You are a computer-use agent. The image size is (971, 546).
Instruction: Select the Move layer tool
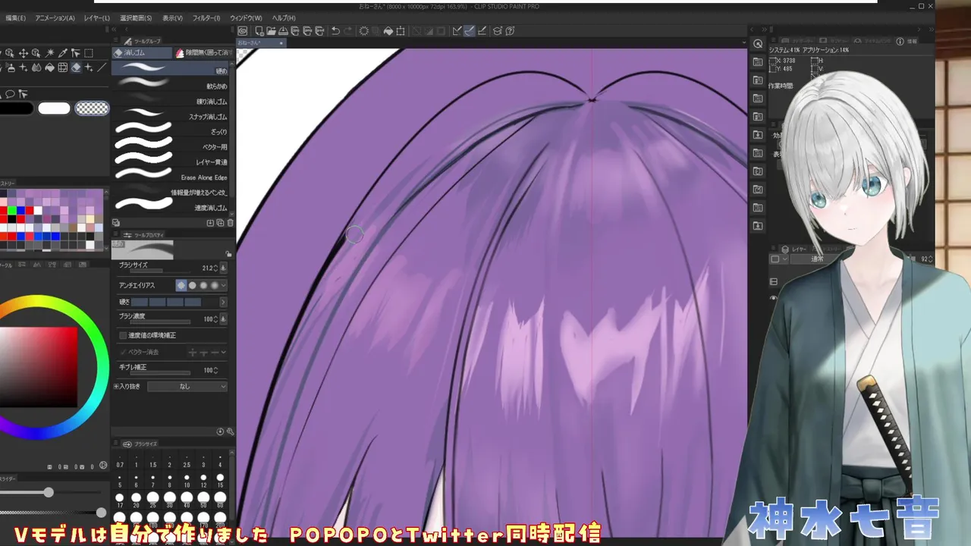(x=24, y=53)
